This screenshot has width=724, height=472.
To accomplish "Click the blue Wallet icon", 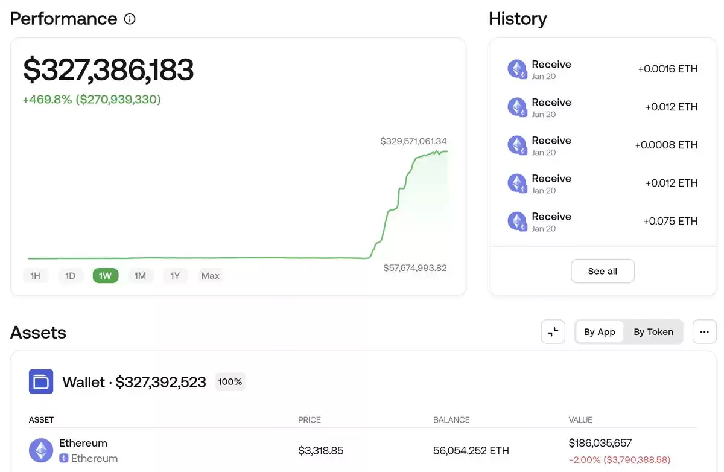I will point(41,381).
